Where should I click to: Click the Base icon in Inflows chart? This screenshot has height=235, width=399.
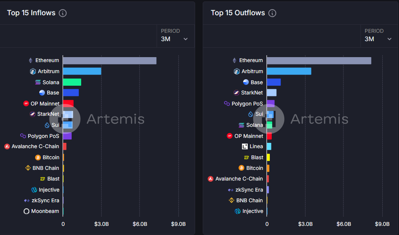(x=42, y=93)
